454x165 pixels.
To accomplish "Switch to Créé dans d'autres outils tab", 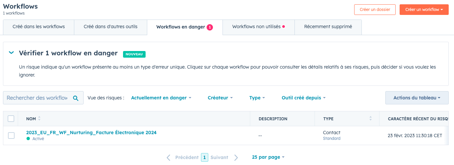I will pyautogui.click(x=110, y=27).
